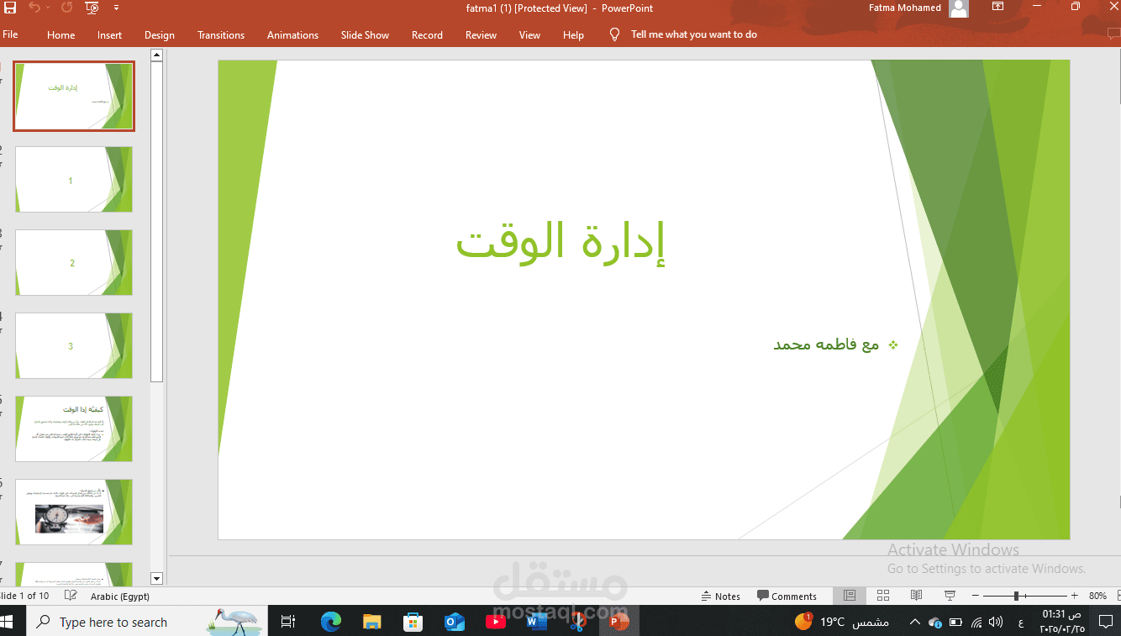Click the Fatma Mohamed account avatar
1121x636 pixels.
959,8
